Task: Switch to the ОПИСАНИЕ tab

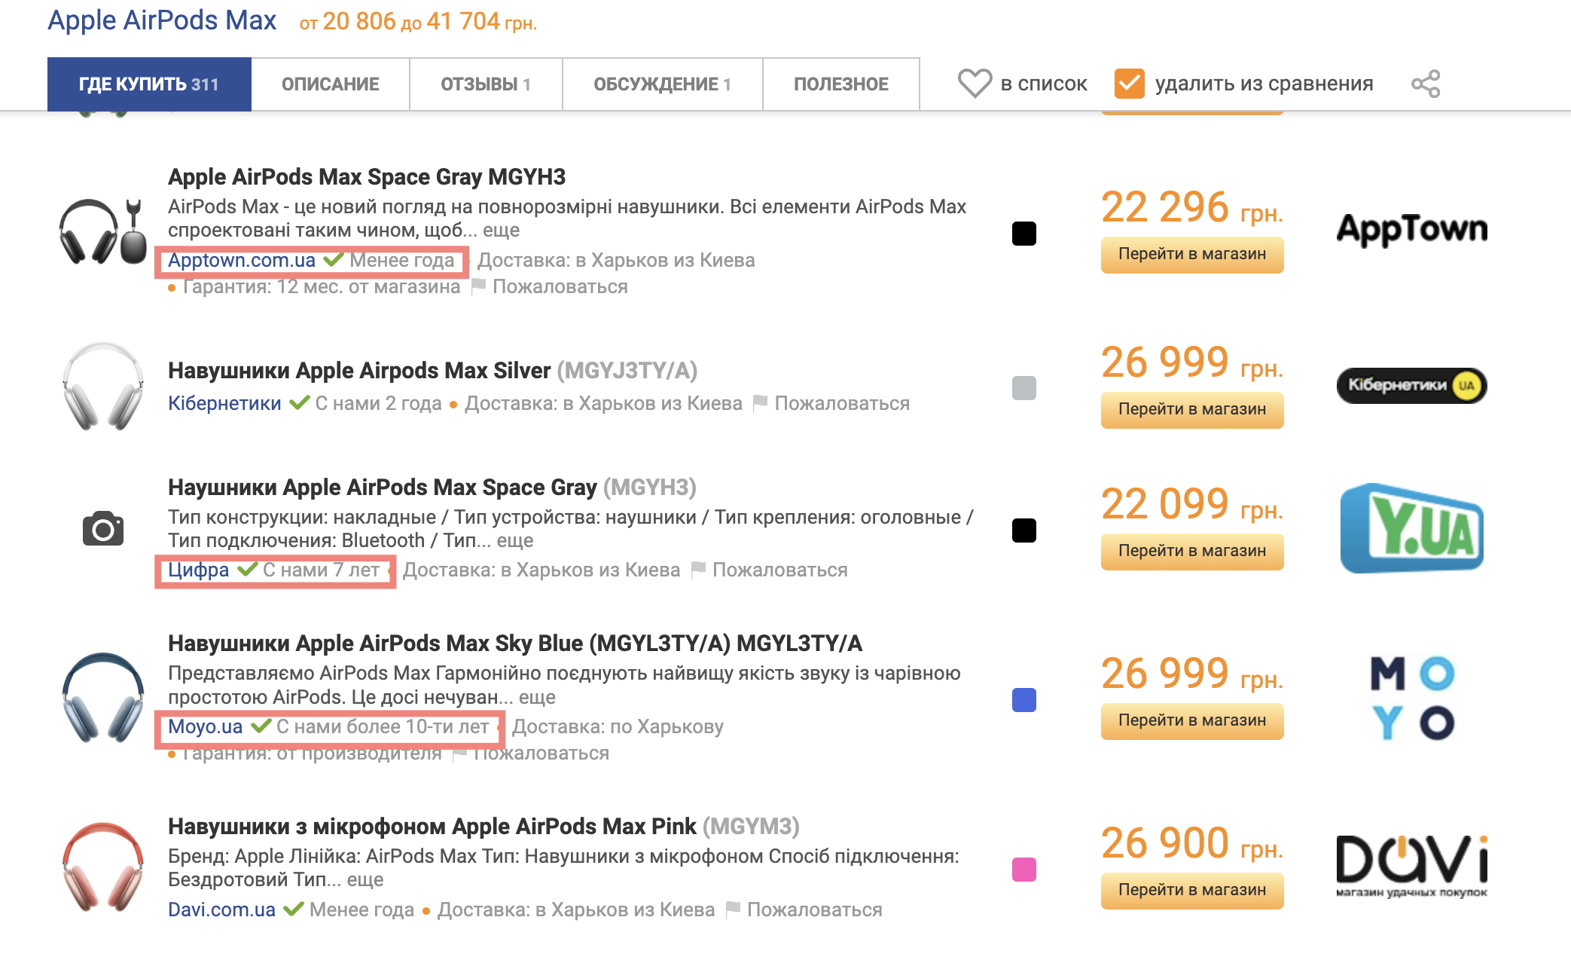Action: (331, 84)
